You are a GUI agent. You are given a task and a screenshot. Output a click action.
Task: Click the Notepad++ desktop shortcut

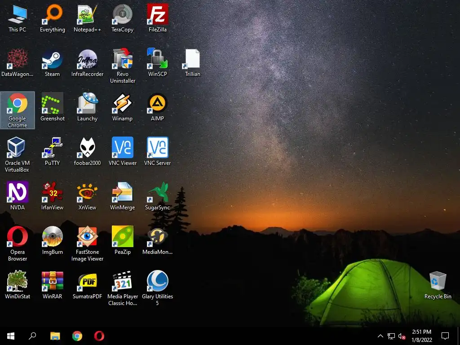(87, 18)
